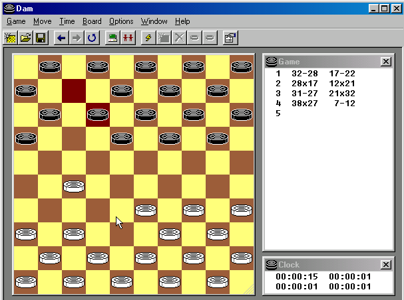The height and width of the screenshot is (300, 404).
Task: Take back a move with blue left arrow
Action: [x=61, y=38]
